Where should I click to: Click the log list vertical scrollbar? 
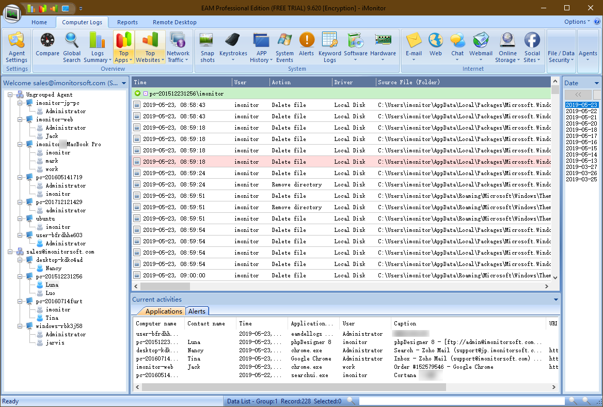click(x=555, y=179)
